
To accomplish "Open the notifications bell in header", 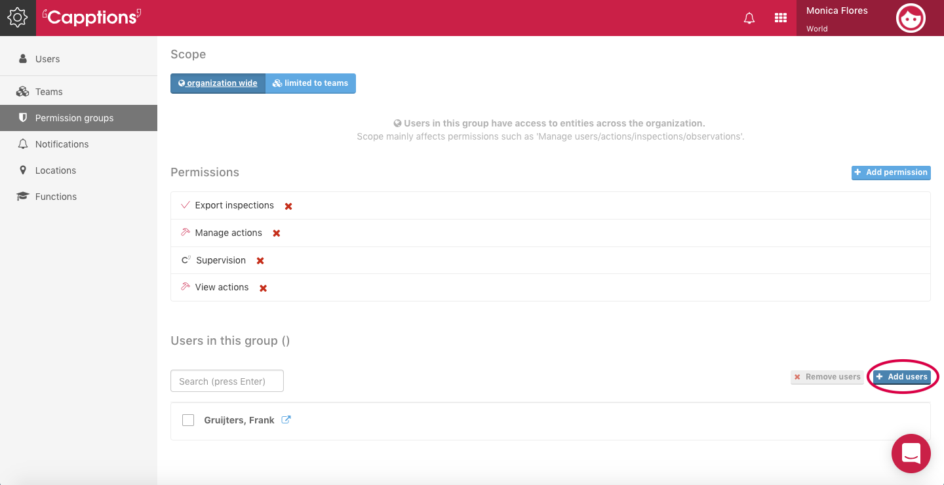I will click(749, 18).
